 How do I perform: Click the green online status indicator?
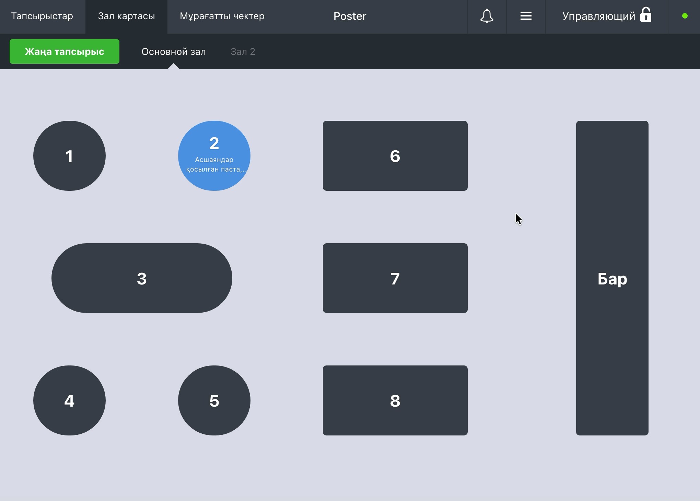pyautogui.click(x=685, y=16)
